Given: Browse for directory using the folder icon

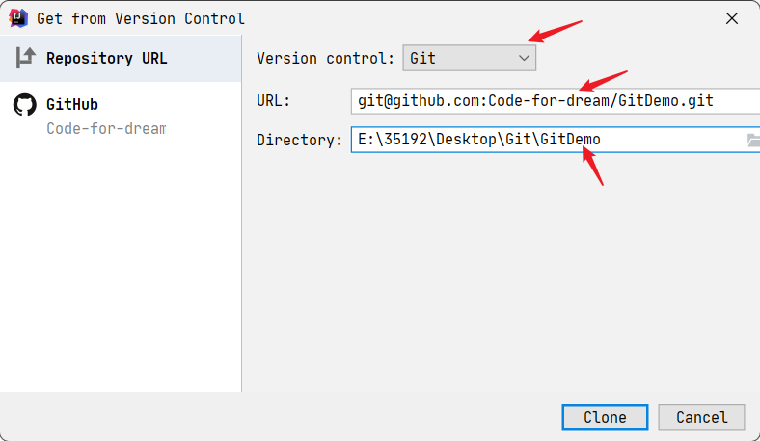Looking at the screenshot, I should [752, 140].
